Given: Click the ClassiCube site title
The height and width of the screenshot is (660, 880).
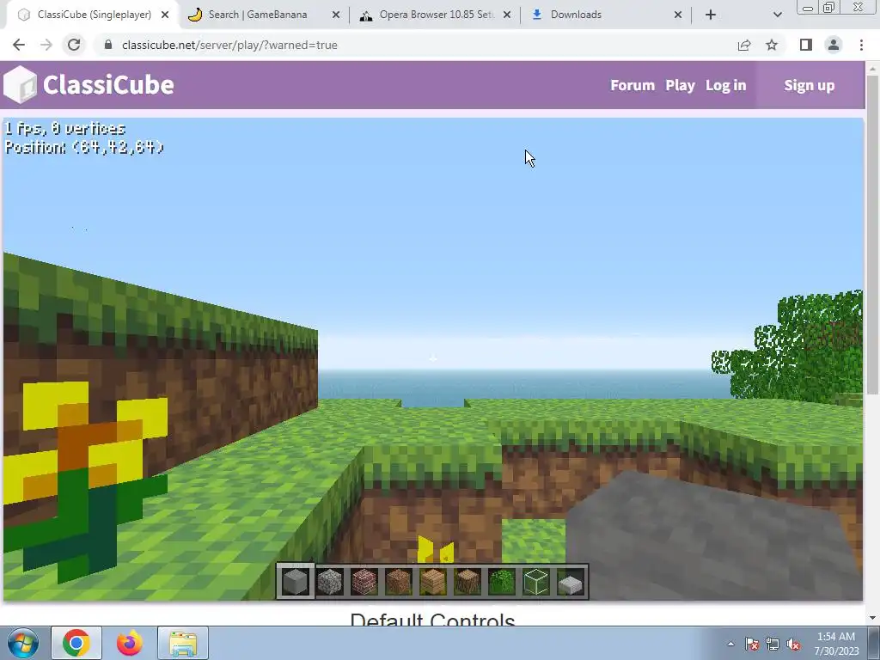Looking at the screenshot, I should [x=108, y=85].
